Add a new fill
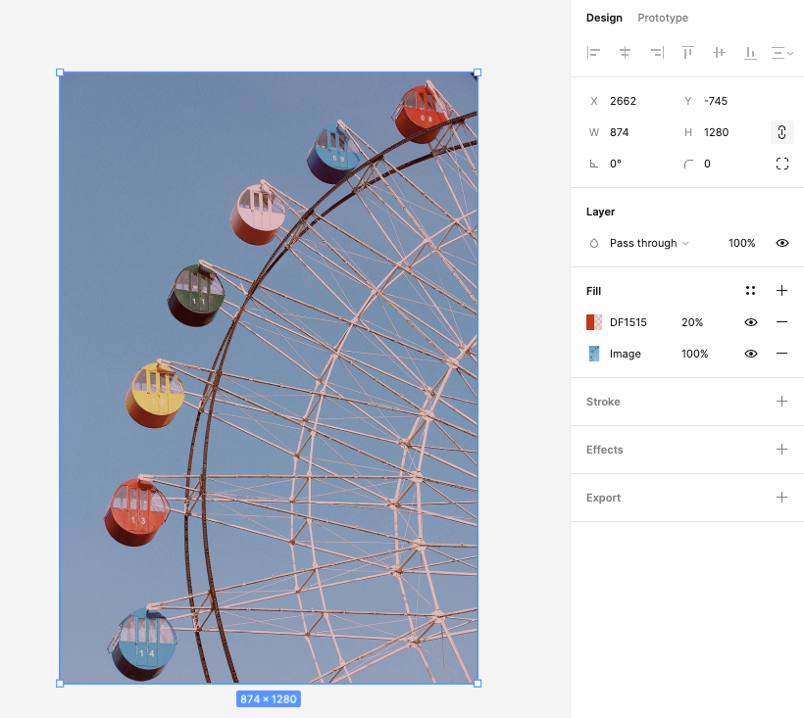The width and height of the screenshot is (804, 718). click(782, 291)
